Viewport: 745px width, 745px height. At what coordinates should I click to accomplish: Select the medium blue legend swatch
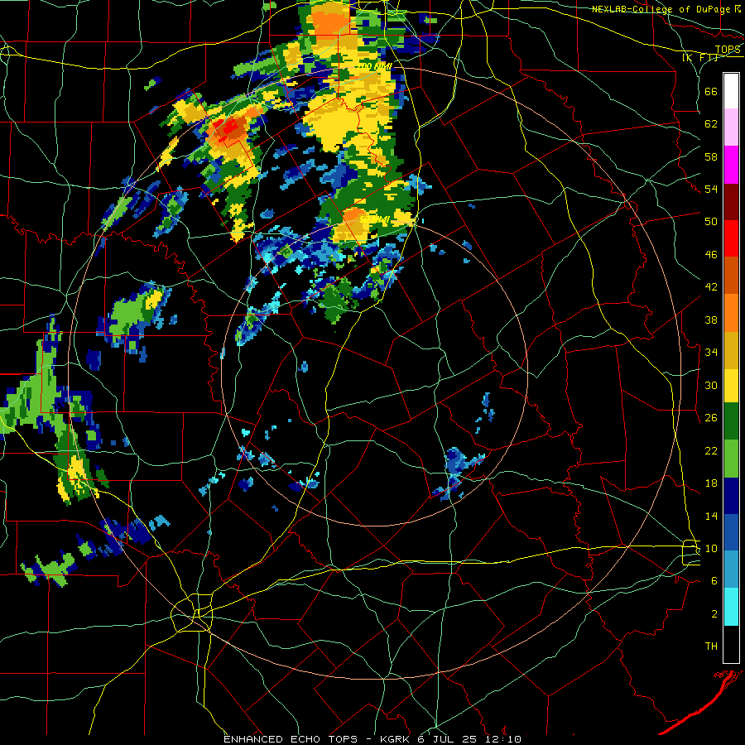coord(731,532)
